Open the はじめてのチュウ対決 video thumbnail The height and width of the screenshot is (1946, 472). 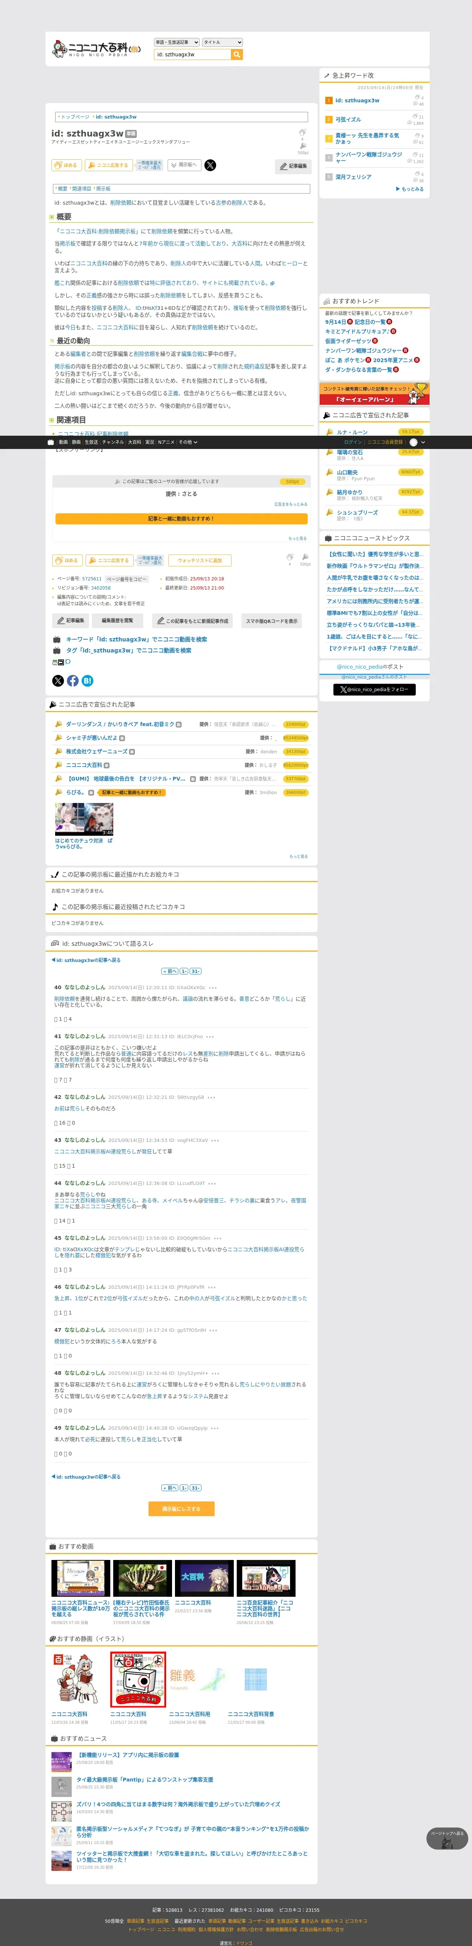[84, 819]
